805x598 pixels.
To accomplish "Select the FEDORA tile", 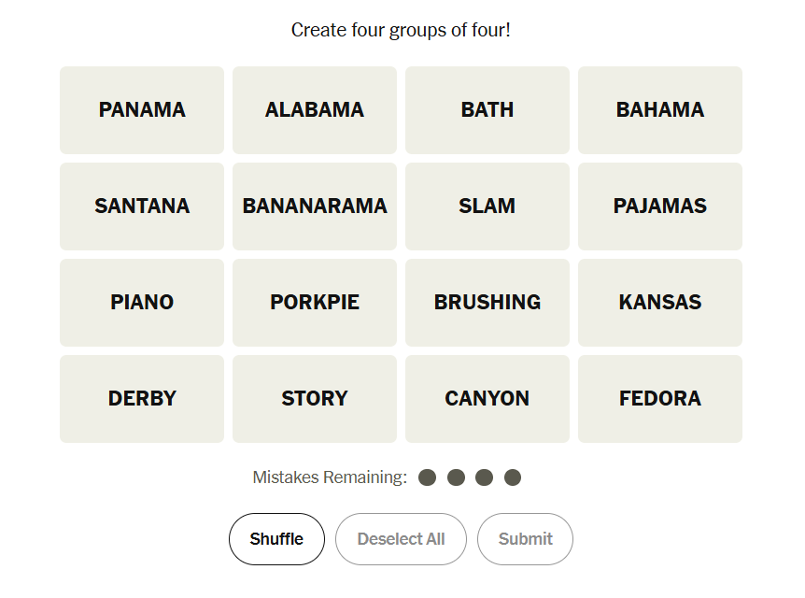I will click(660, 399).
